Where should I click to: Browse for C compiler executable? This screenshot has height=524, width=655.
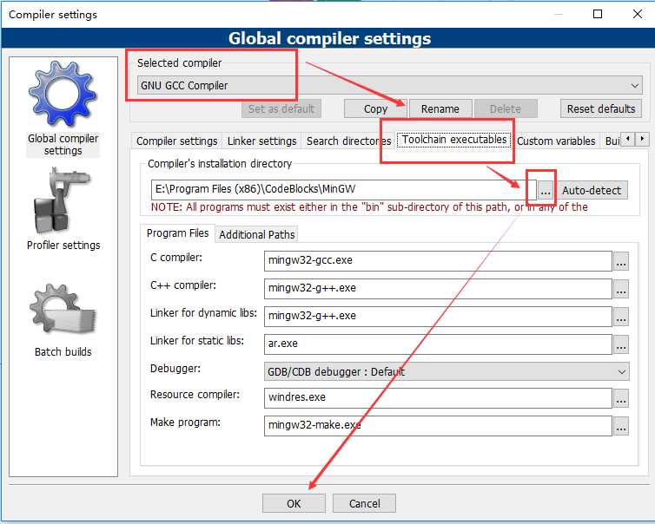621,262
